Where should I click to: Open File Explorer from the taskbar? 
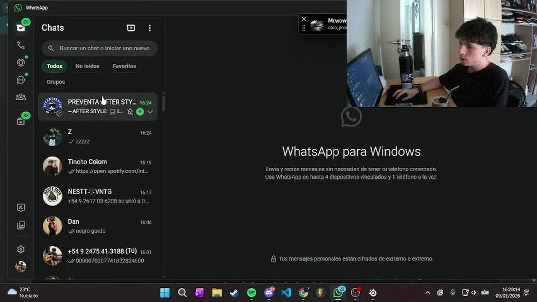click(x=217, y=293)
